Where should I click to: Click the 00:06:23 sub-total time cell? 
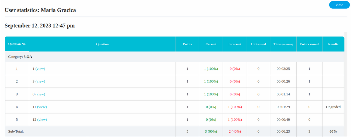point(283,131)
